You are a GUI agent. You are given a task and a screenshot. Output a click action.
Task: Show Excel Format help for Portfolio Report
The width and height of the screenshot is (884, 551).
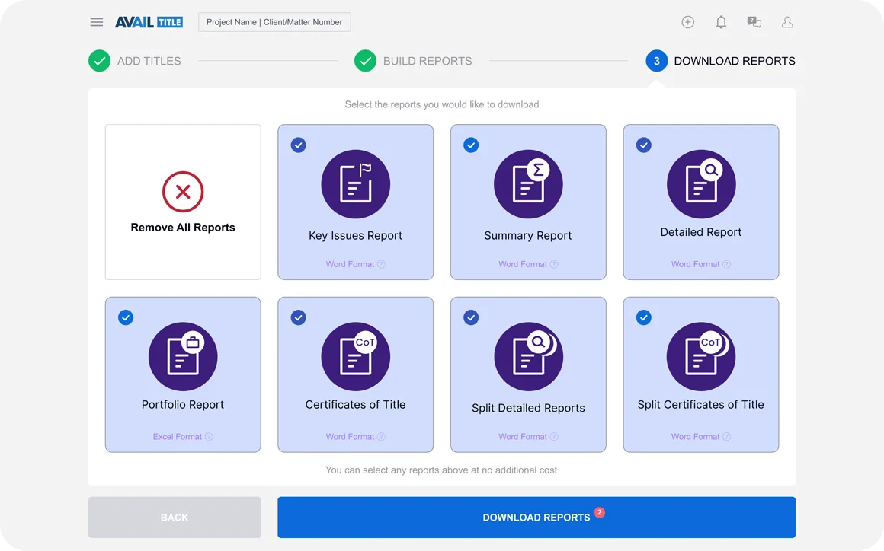tap(209, 437)
